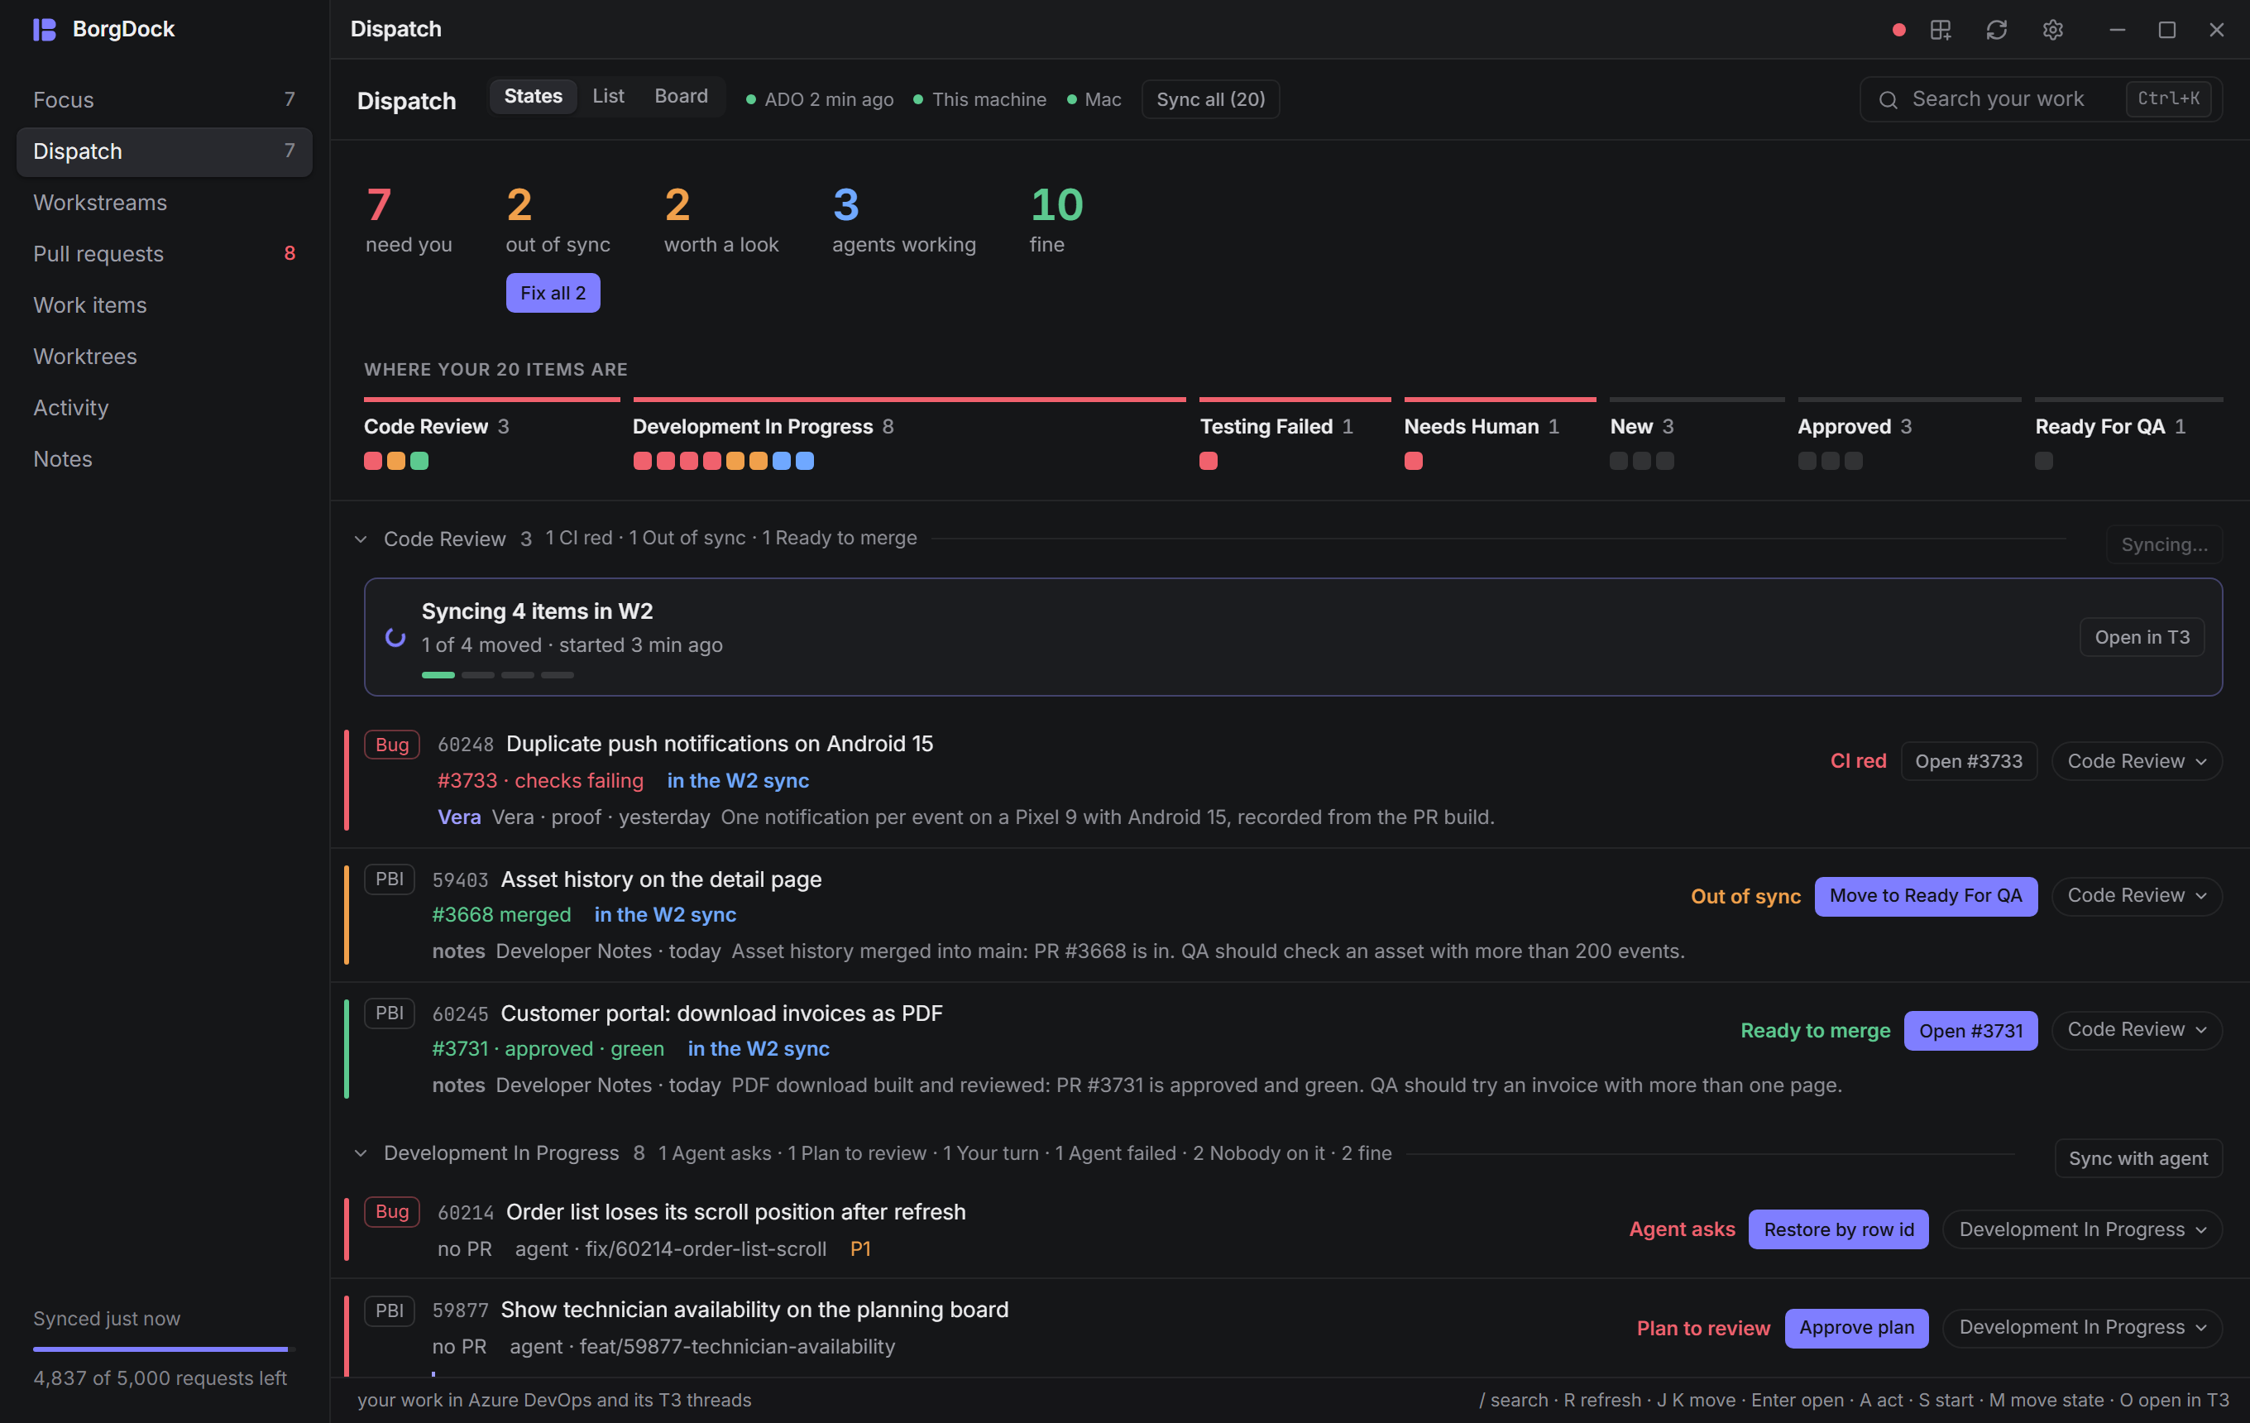Click Sync with agent button
Image resolution: width=2250 pixels, height=1423 pixels.
coord(2137,1158)
